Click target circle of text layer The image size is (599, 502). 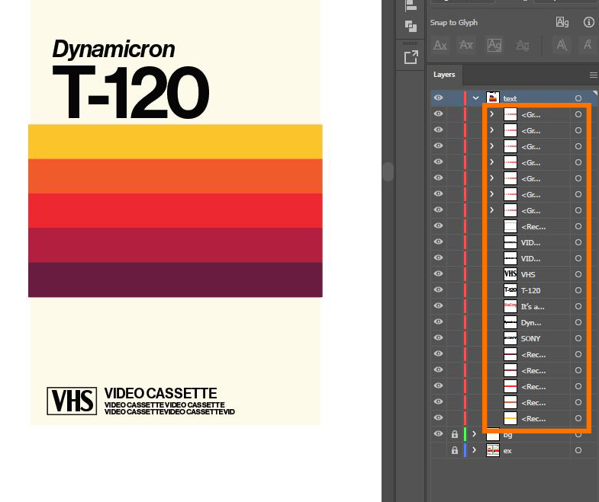[578, 98]
